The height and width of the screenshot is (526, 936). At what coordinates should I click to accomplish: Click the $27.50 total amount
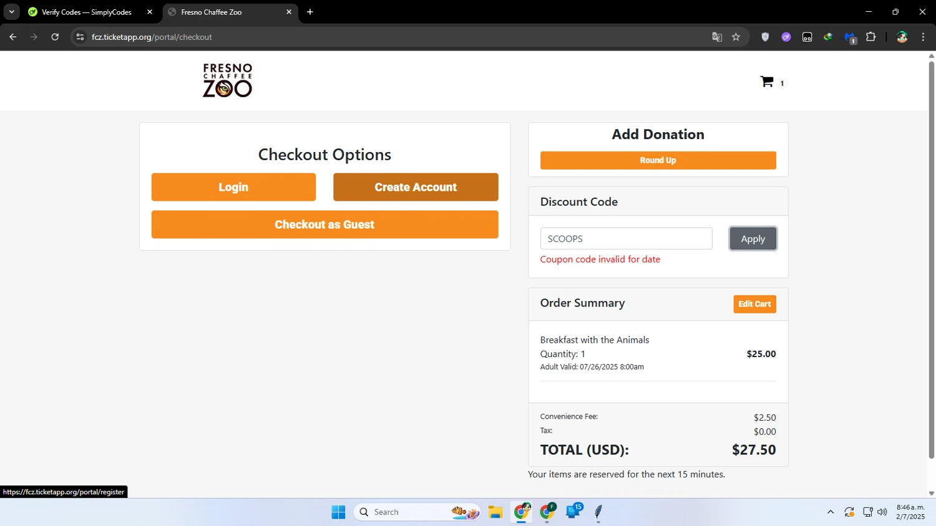tap(754, 450)
